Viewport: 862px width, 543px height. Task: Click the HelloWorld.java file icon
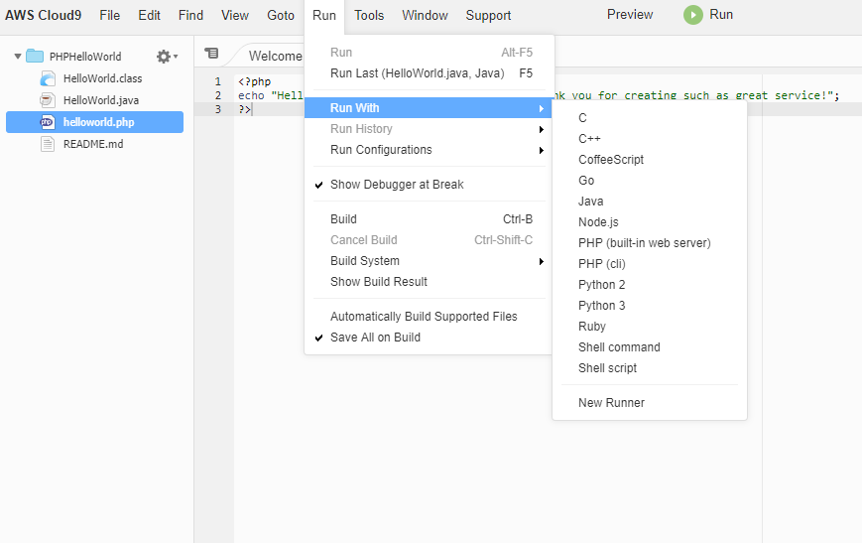(48, 100)
